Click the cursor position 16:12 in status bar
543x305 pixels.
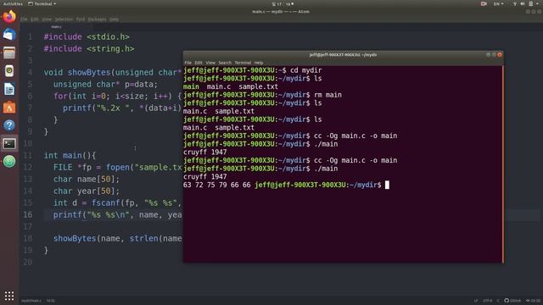click(51, 301)
